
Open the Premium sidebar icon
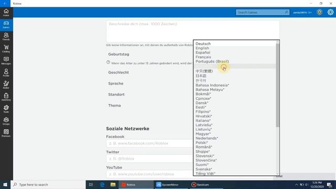[x=6, y=133]
